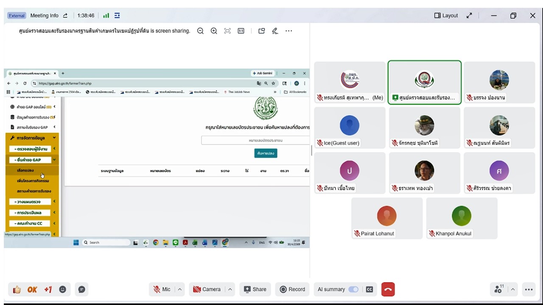
Task: Open Meeting Info
Action: (x=45, y=16)
